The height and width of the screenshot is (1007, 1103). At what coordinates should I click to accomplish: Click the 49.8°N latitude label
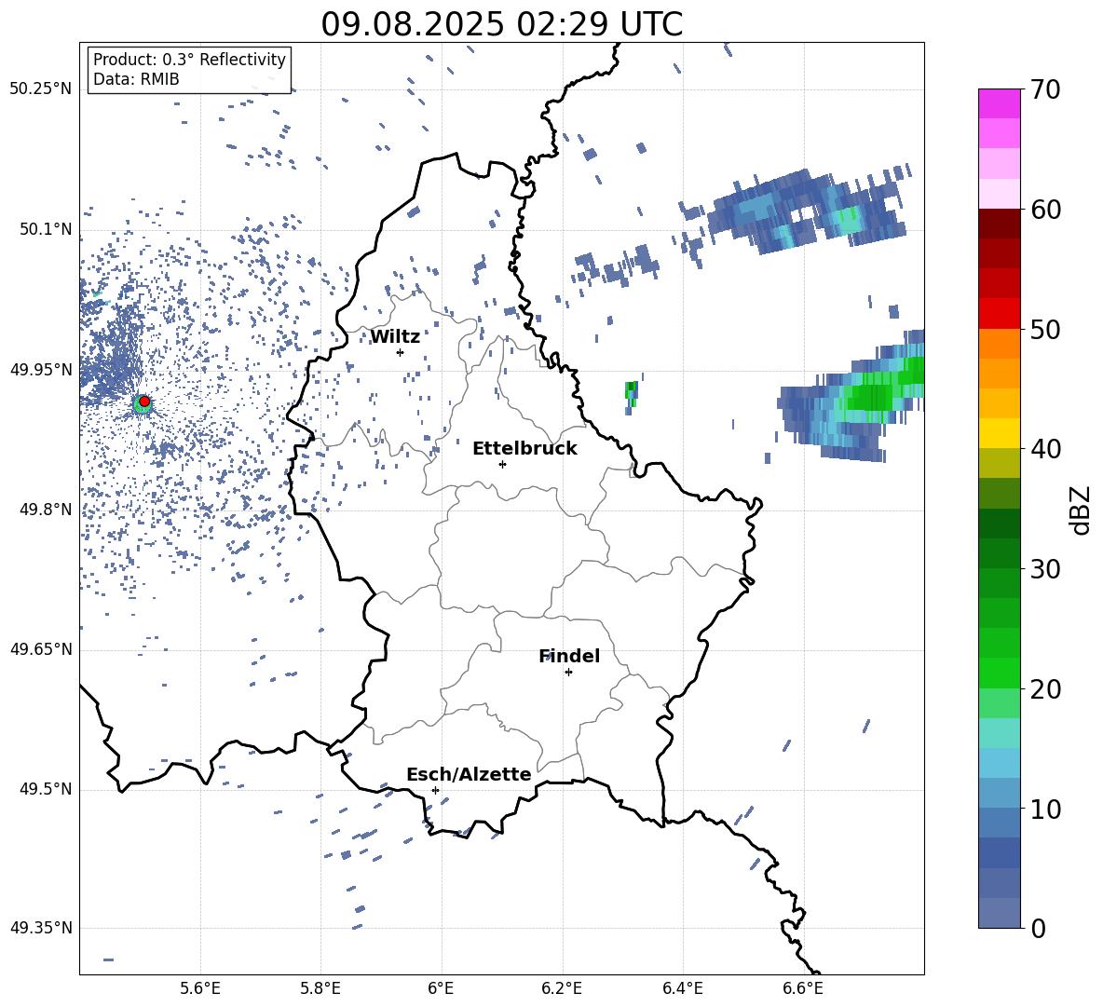click(x=46, y=510)
